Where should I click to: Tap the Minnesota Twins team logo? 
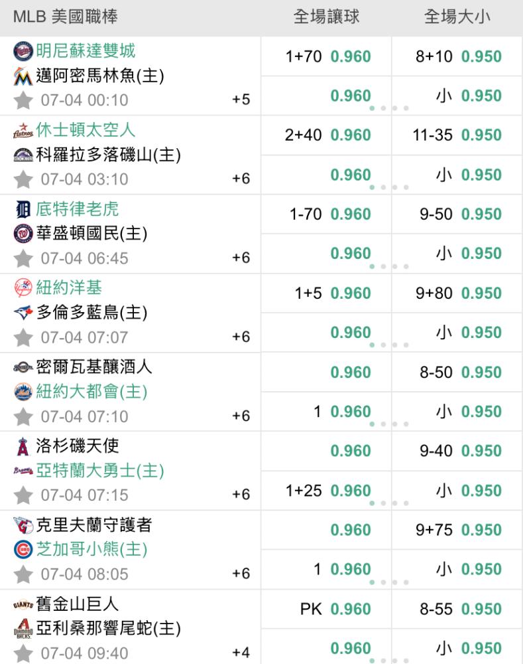pos(23,51)
